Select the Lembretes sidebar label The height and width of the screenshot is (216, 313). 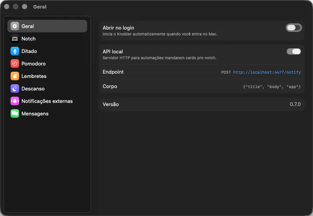pos(34,76)
